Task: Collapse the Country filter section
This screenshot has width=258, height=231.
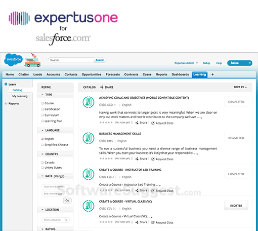Action: [x=42, y=154]
